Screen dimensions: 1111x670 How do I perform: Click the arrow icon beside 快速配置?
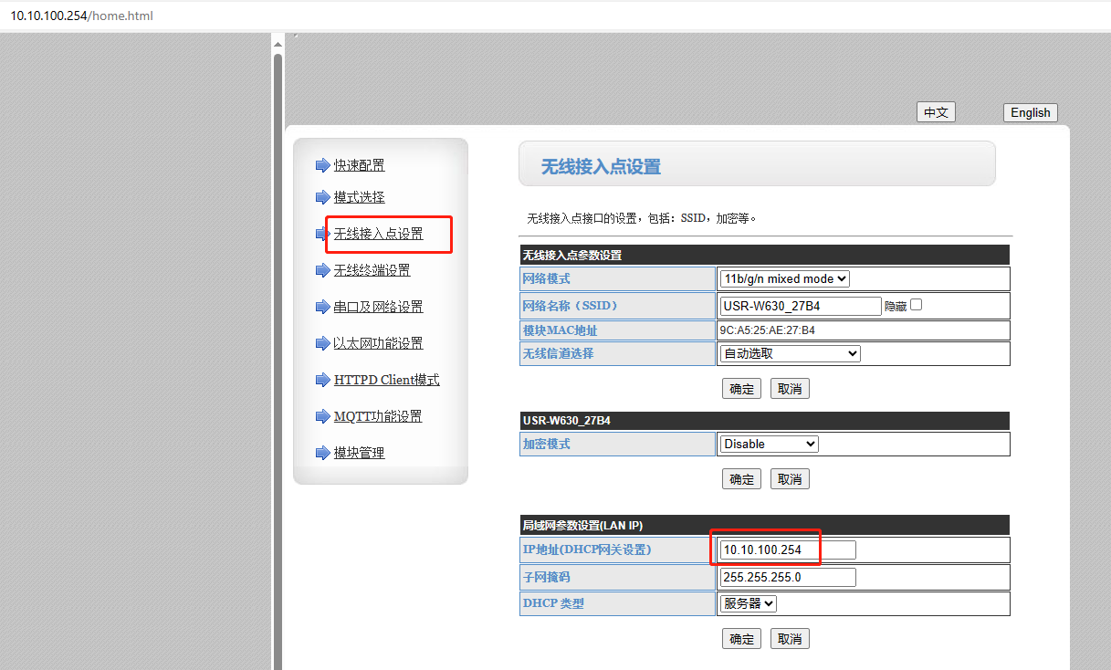click(x=321, y=165)
